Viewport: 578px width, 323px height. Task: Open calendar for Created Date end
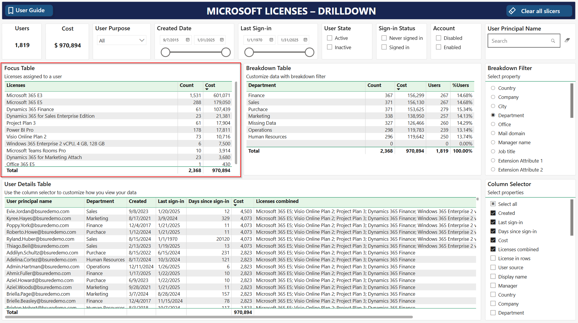(x=222, y=40)
